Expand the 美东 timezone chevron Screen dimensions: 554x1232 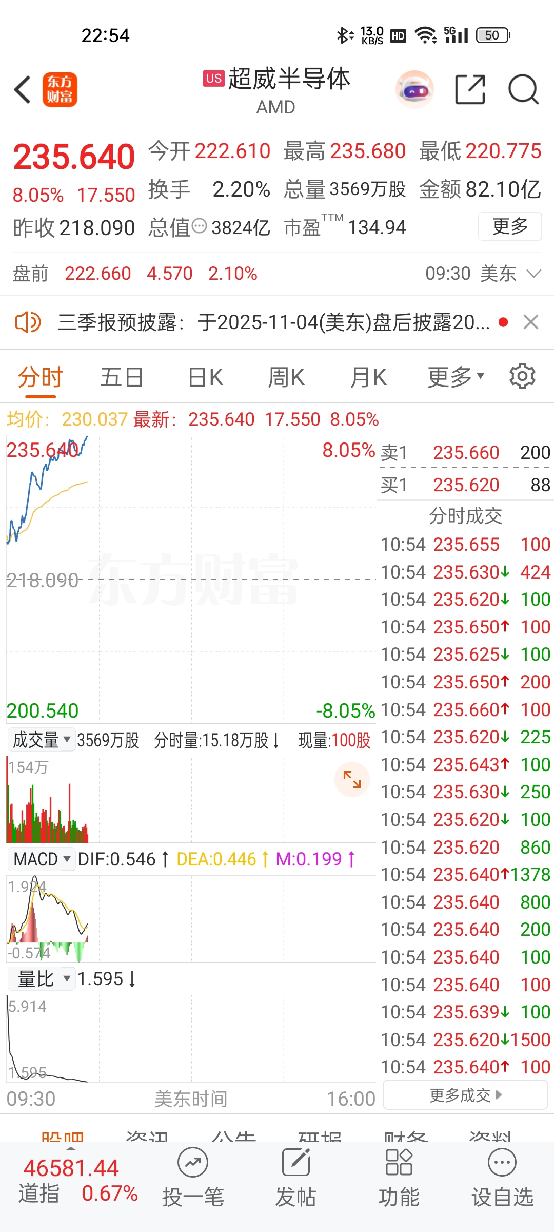(534, 274)
